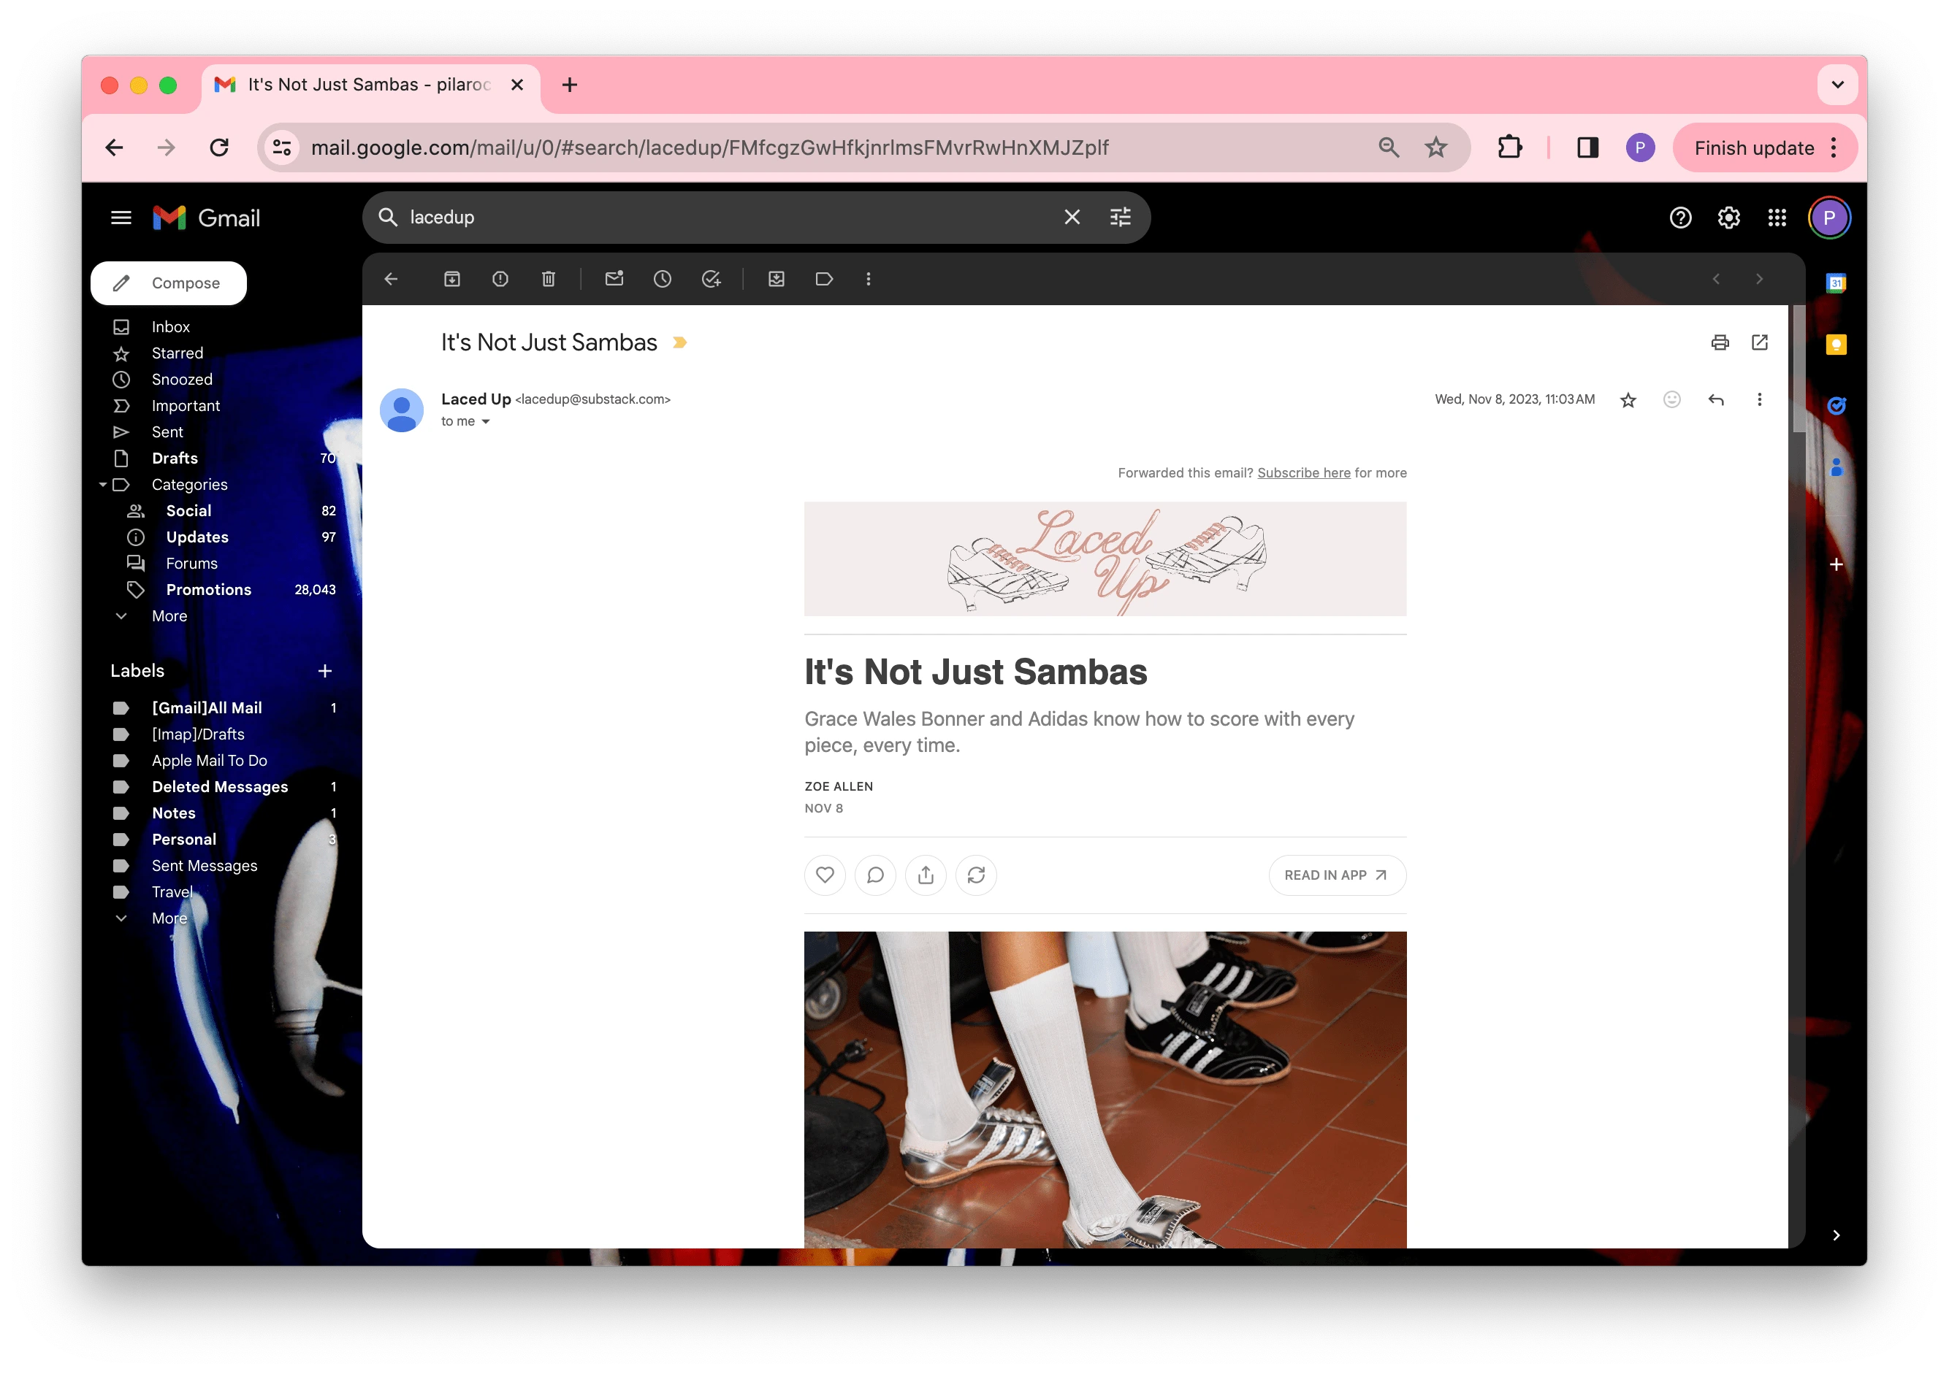The image size is (1949, 1374).
Task: Move email to another folder
Action: [x=777, y=279]
